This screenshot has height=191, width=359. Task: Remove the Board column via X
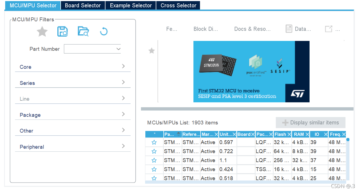coord(253,134)
